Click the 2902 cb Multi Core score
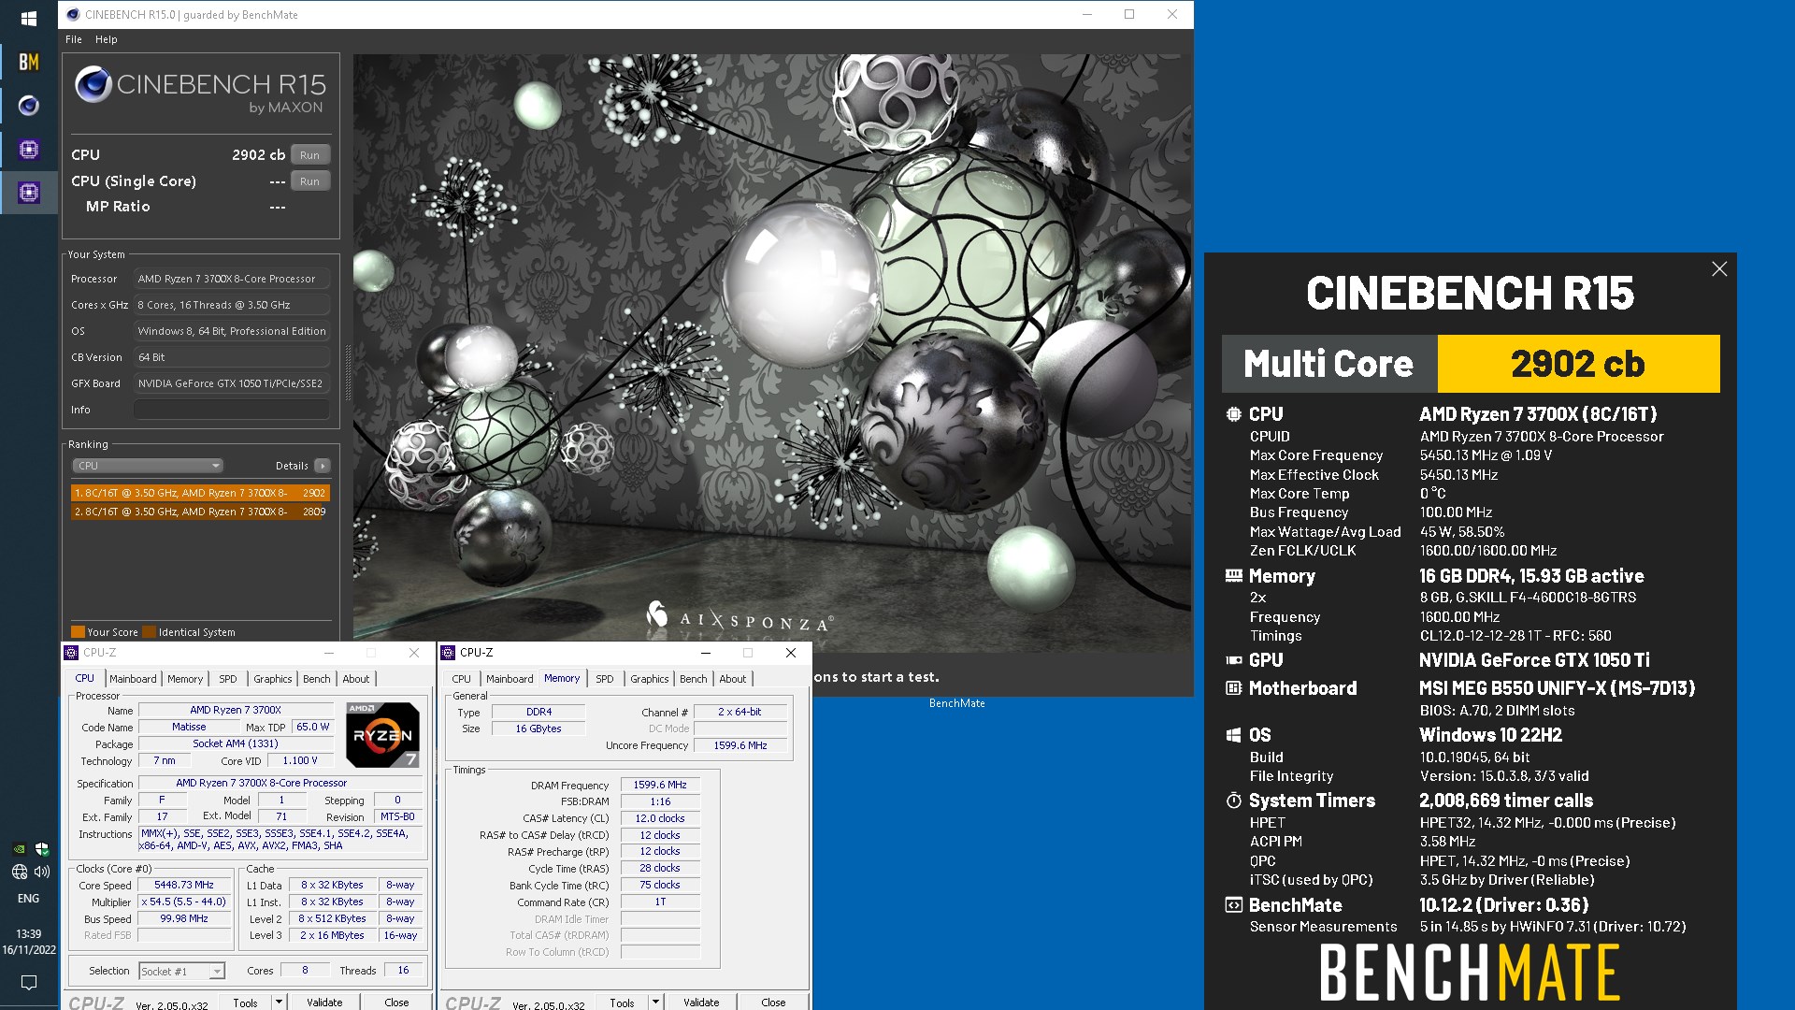This screenshot has width=1795, height=1010. [x=1578, y=364]
